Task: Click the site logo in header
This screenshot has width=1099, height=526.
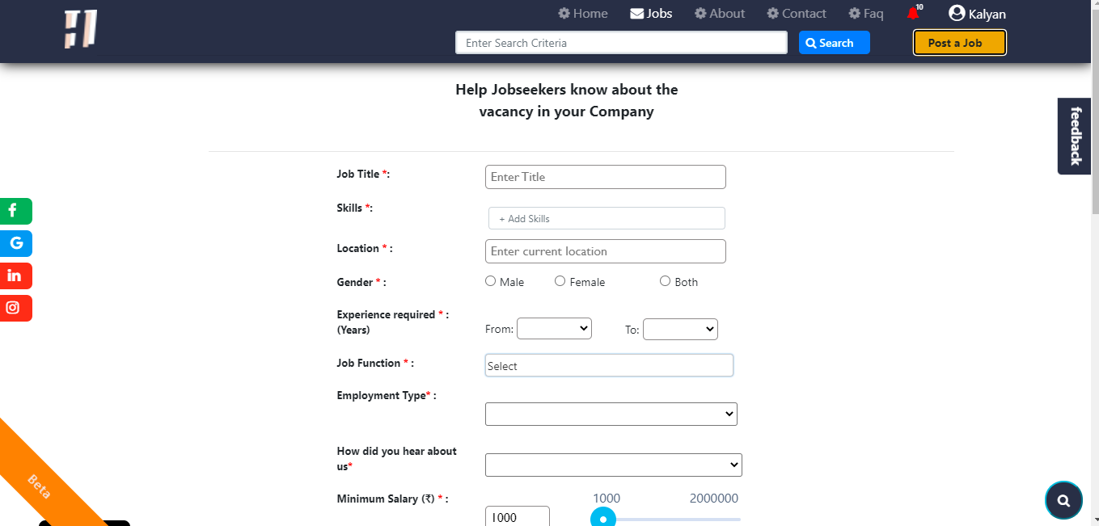Action: [81, 29]
